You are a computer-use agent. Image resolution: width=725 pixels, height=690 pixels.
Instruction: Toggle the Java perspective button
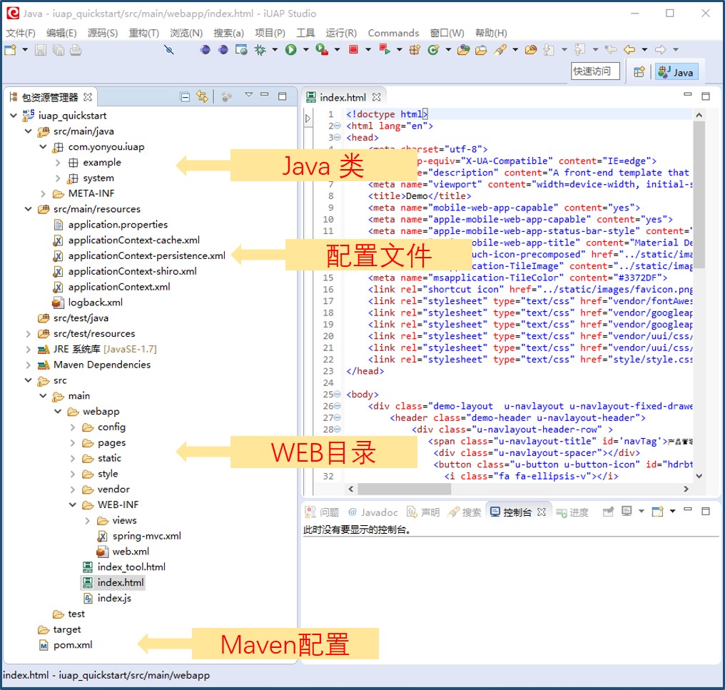pos(676,71)
